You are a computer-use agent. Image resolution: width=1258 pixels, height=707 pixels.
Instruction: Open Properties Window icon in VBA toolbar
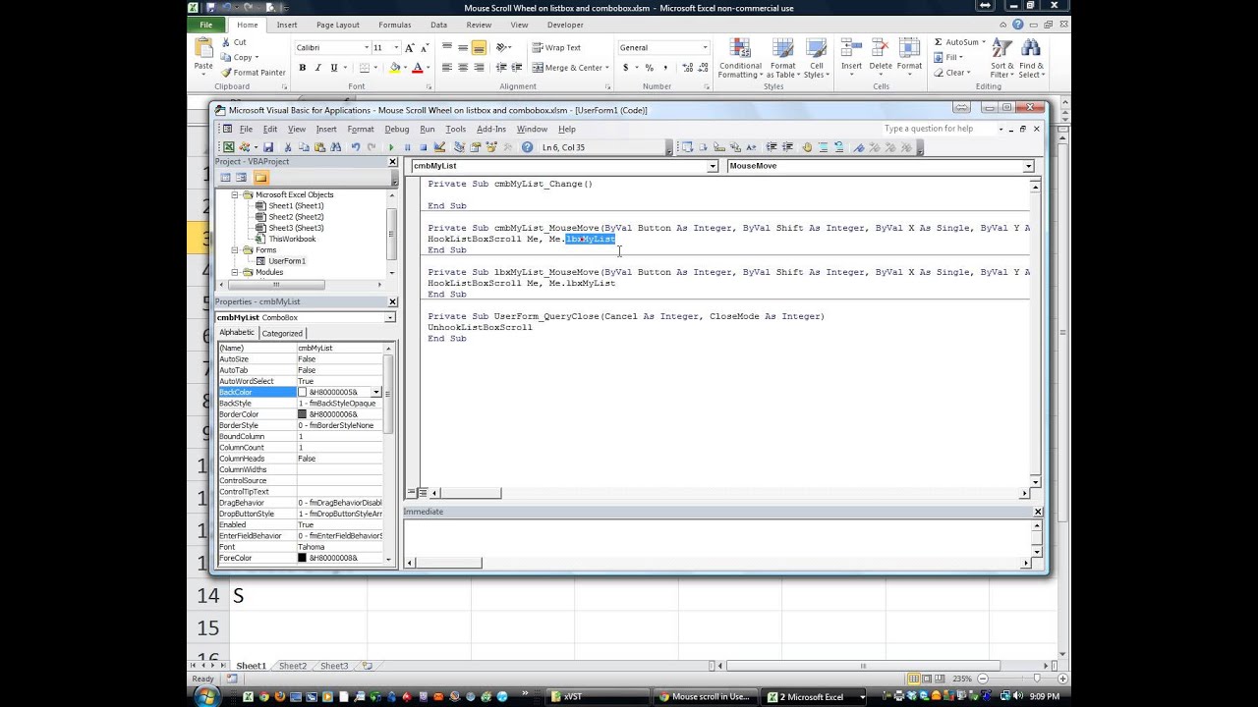476,147
